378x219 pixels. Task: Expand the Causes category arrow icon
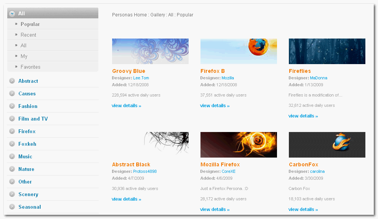(x=12, y=93)
